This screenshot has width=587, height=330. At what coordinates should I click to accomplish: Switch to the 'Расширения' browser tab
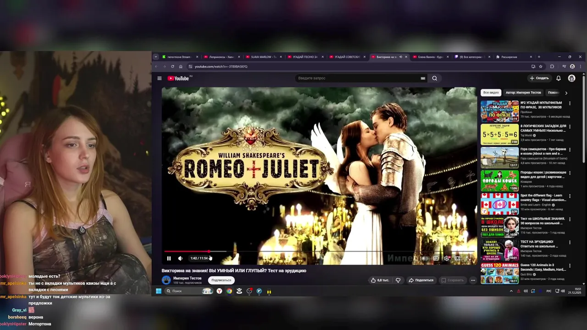click(513, 57)
